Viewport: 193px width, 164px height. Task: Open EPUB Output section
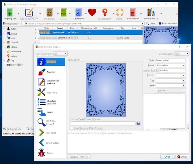(51, 143)
